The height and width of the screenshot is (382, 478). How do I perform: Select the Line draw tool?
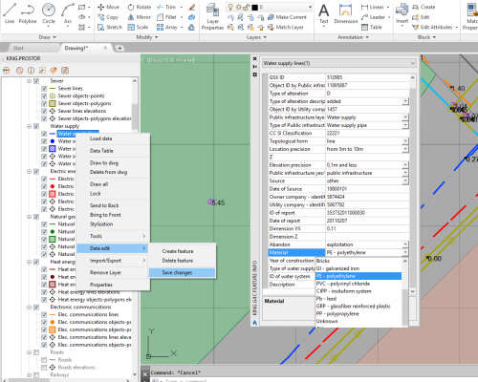click(x=10, y=13)
